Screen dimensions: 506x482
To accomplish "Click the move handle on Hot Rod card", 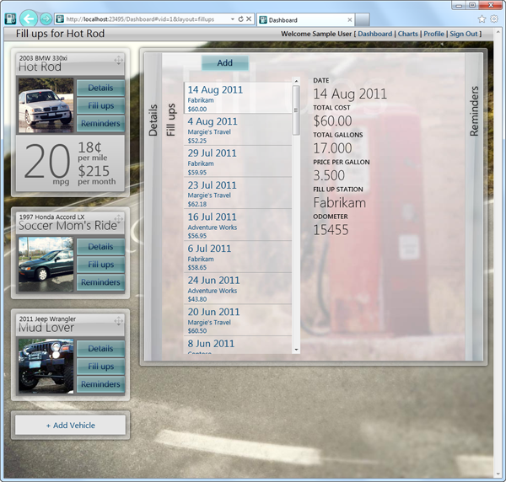I will [x=118, y=60].
